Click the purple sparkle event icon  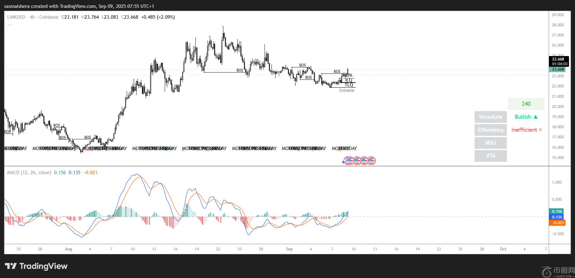(x=344, y=162)
